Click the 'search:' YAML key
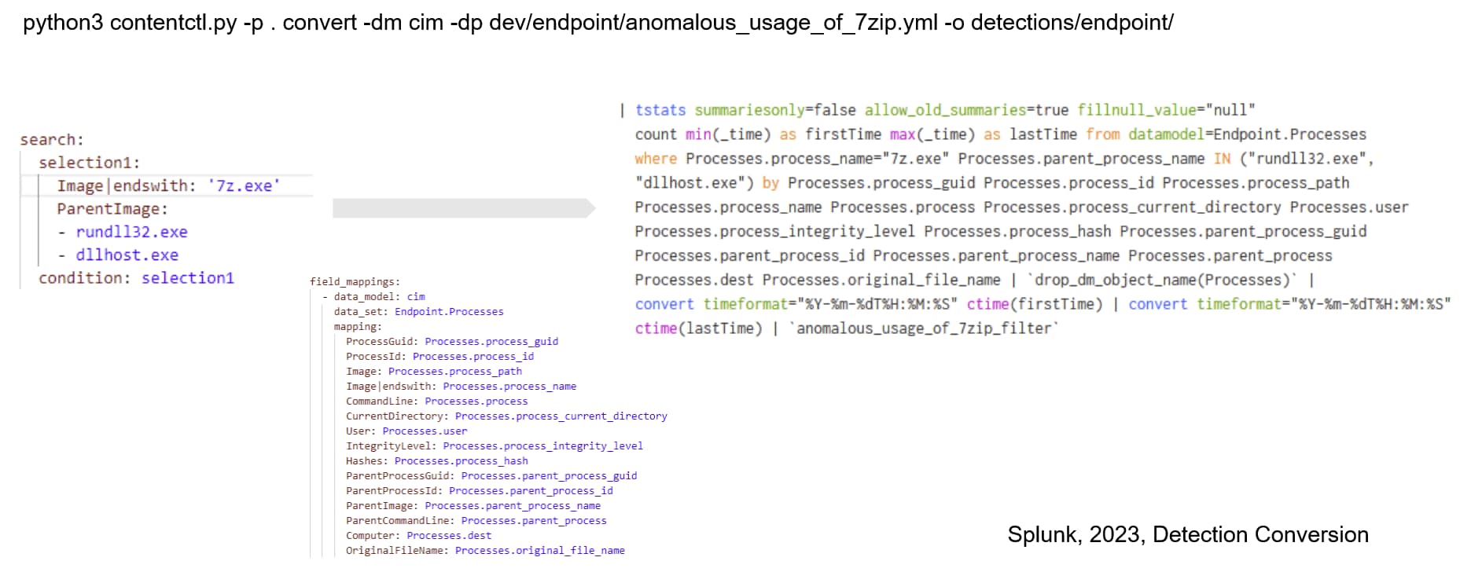Viewport: 1460px width, 572px height. coord(52,140)
